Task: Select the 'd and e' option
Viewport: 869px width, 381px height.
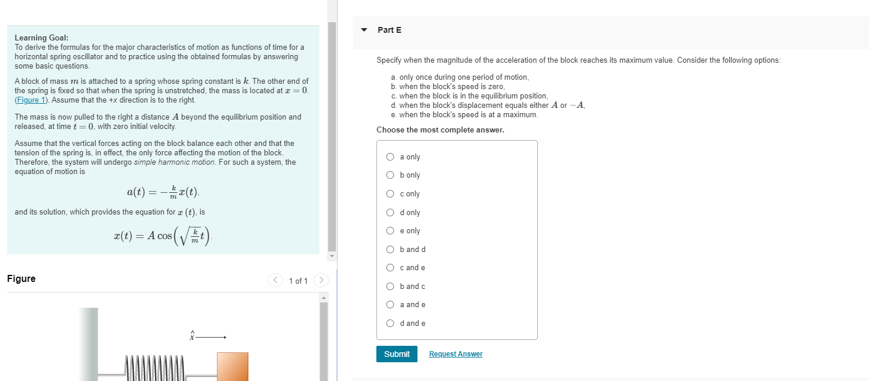Action: (390, 323)
